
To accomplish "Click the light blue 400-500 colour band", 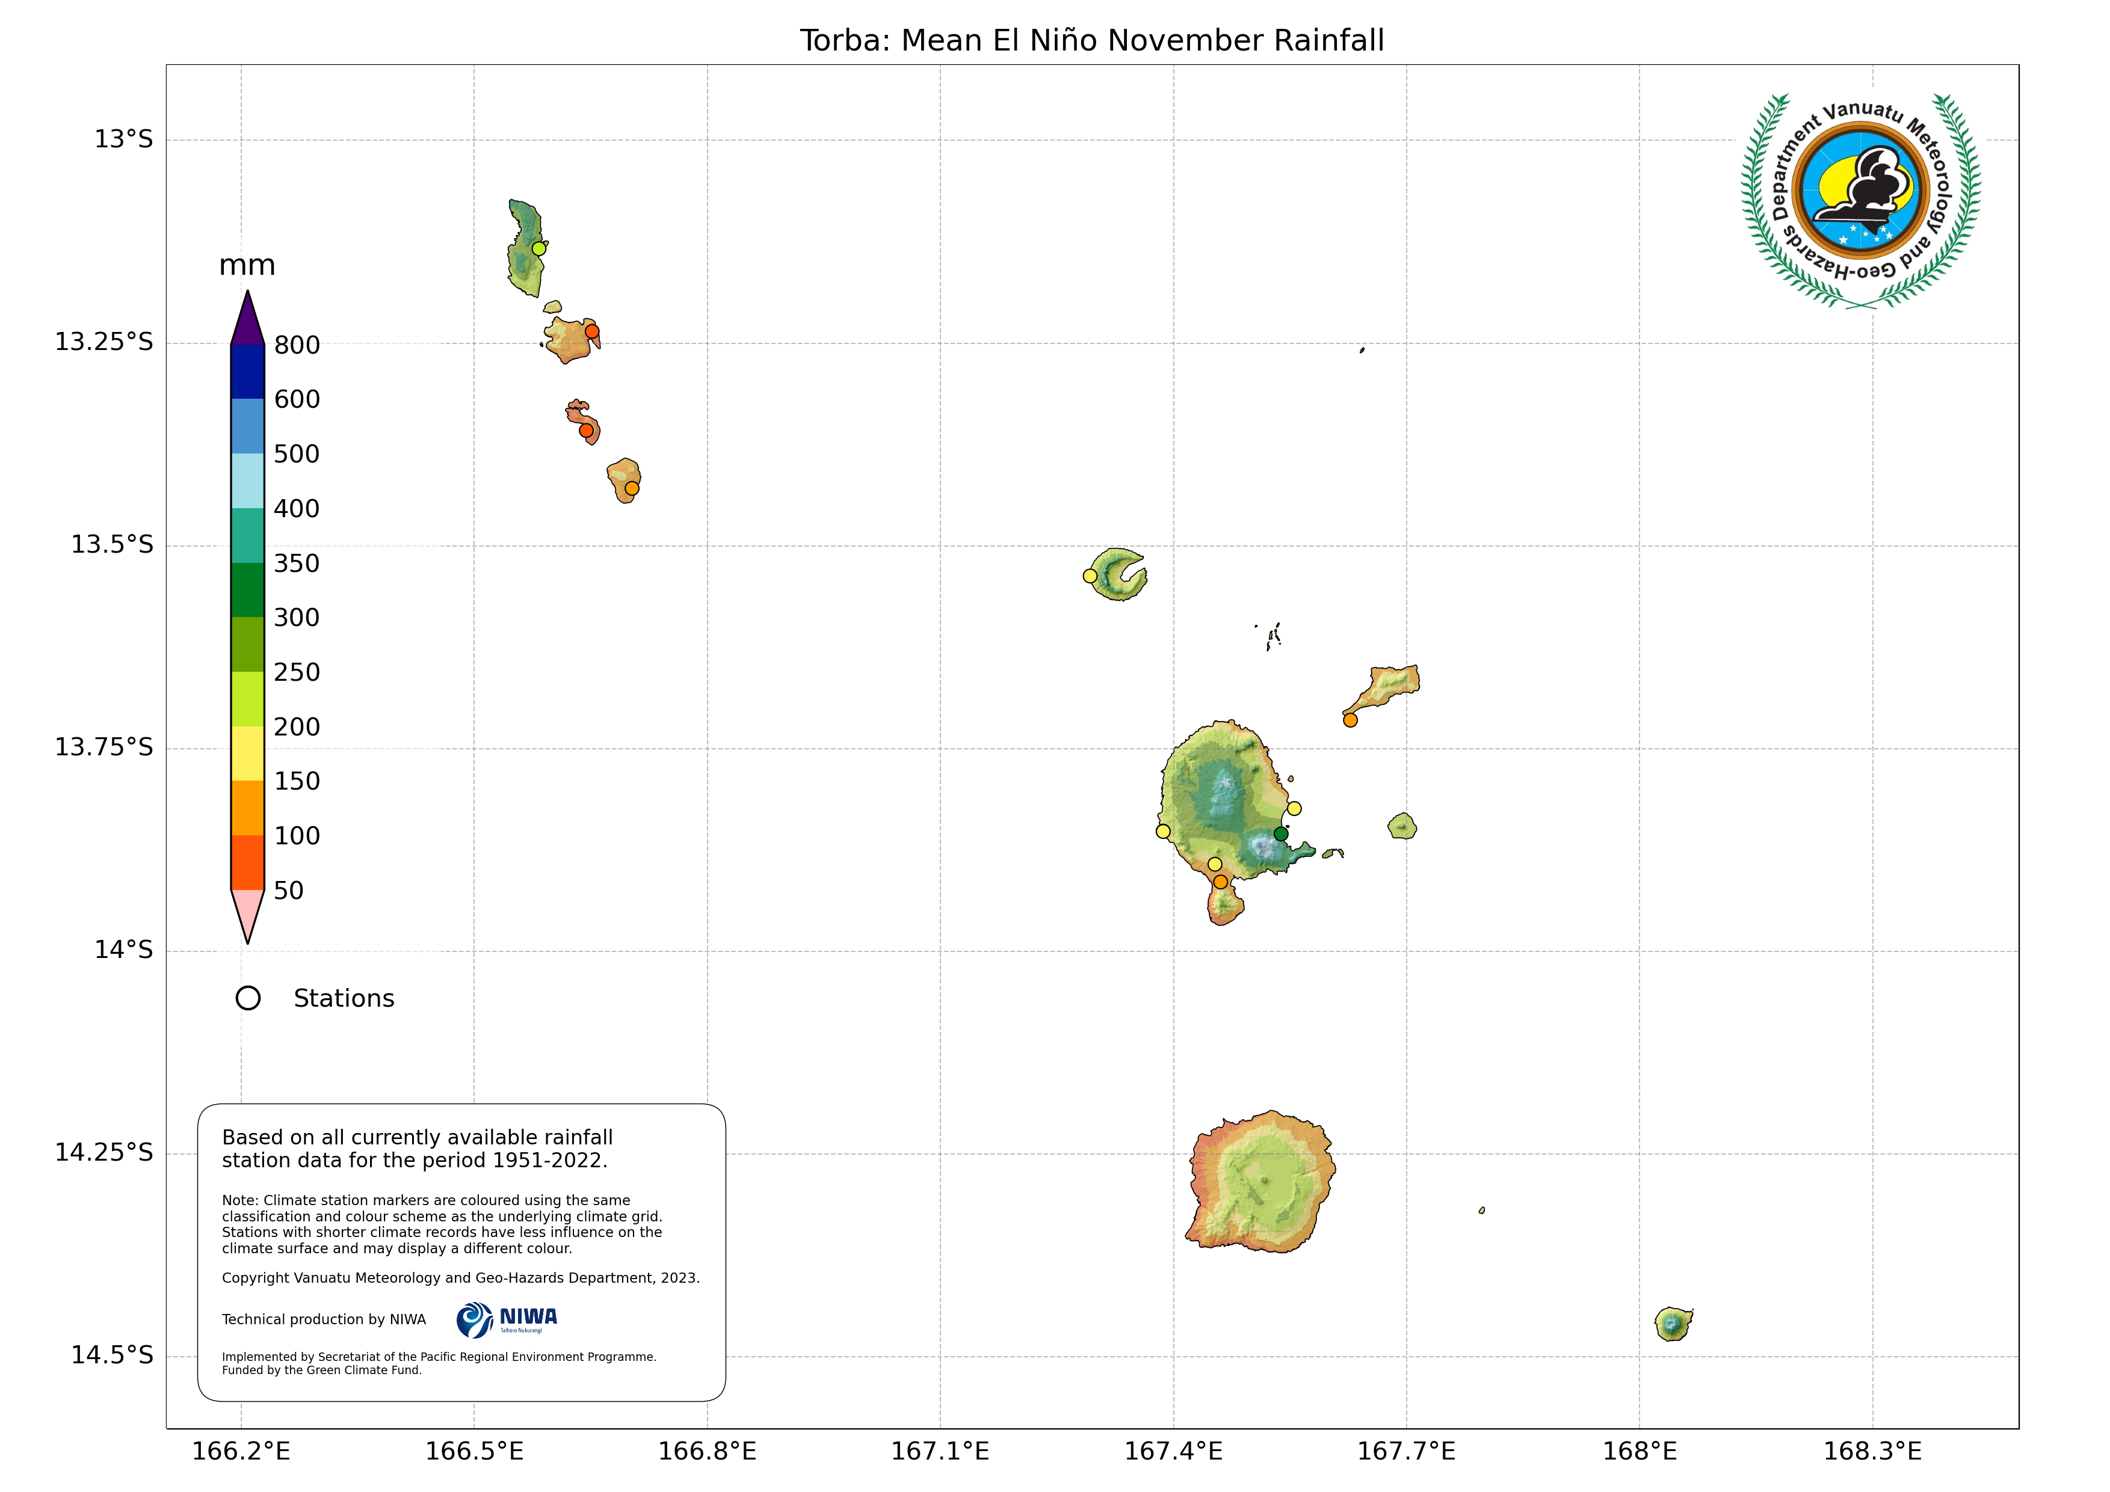I will coord(247,480).
